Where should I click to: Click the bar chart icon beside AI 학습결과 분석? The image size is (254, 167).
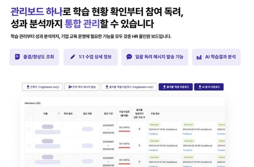[x=199, y=57]
